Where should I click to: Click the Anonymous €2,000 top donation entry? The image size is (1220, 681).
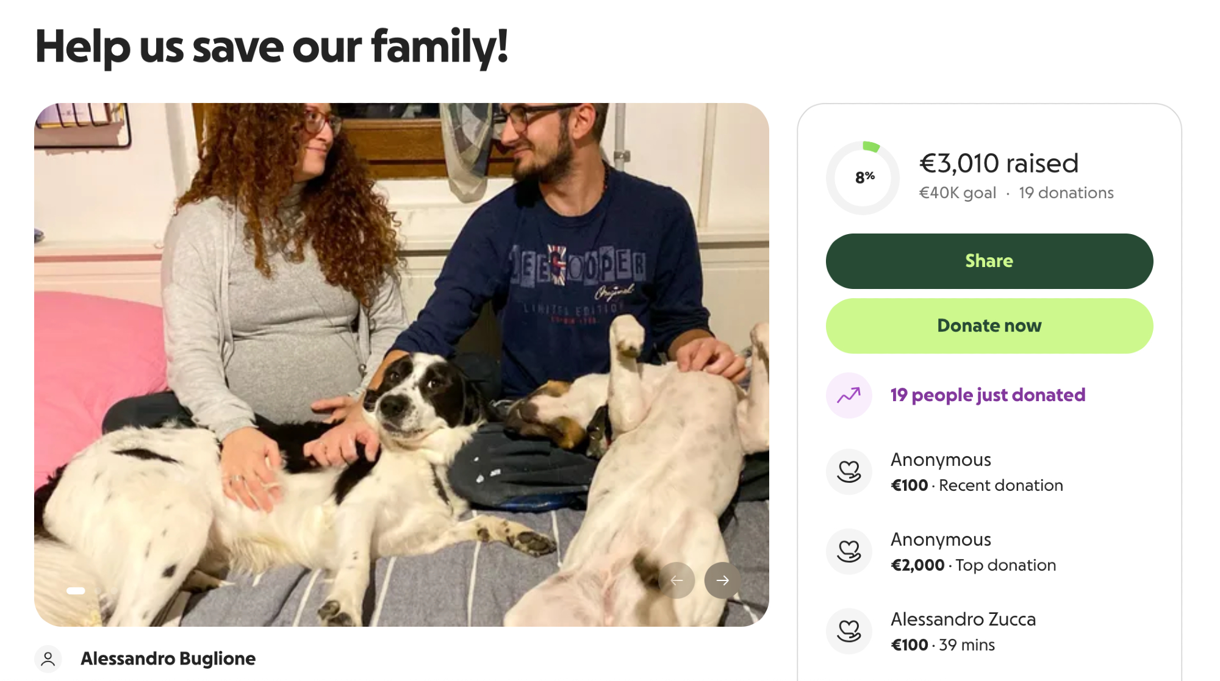973,552
